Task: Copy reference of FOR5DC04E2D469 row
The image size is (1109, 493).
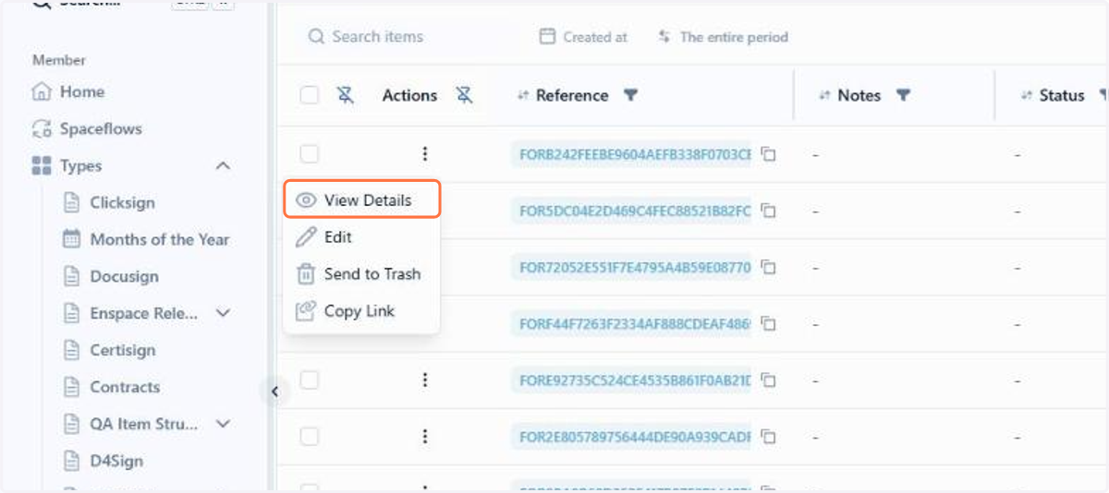Action: click(x=769, y=211)
